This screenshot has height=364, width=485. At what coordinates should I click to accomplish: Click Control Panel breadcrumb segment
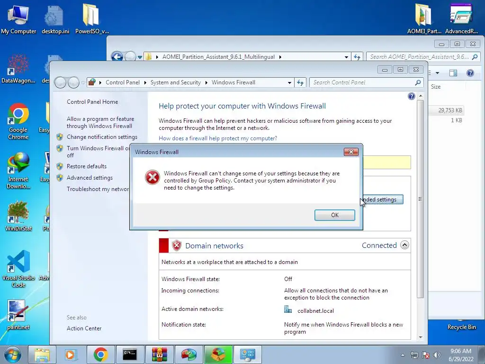123,82
